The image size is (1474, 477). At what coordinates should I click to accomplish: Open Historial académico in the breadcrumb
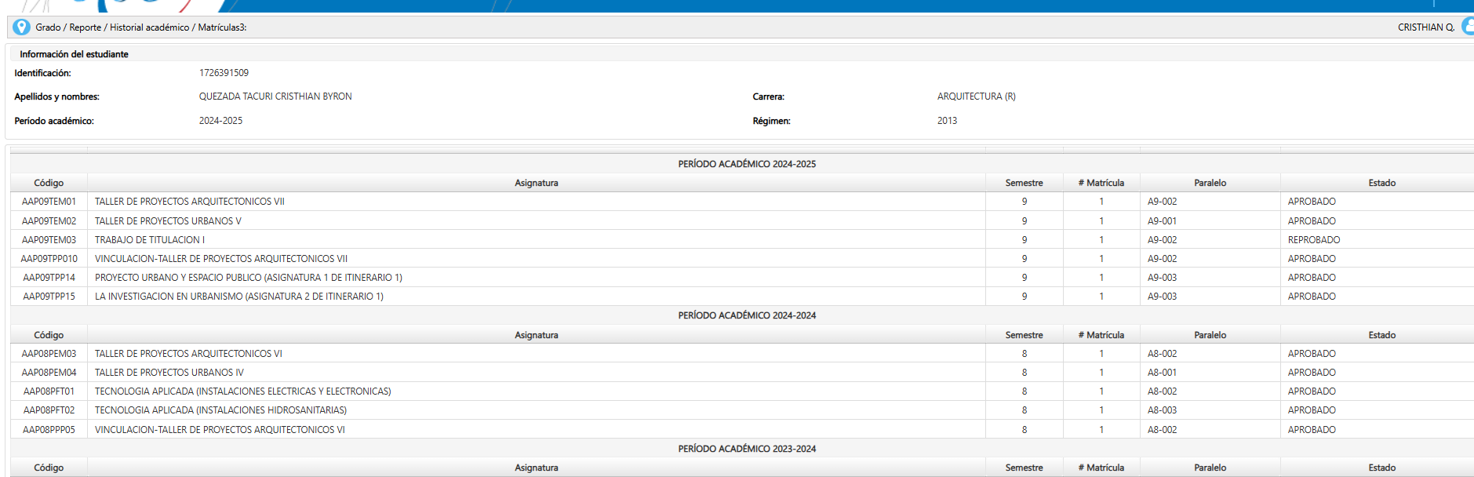[150, 27]
